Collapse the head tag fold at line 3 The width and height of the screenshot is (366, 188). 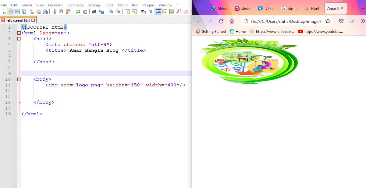tap(19, 39)
